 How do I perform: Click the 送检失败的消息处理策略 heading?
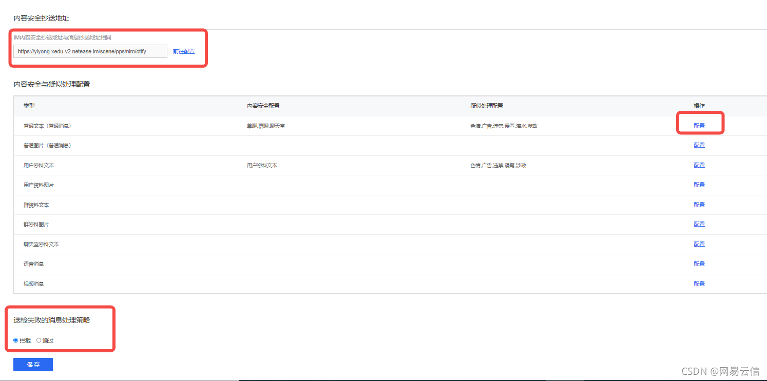click(51, 320)
